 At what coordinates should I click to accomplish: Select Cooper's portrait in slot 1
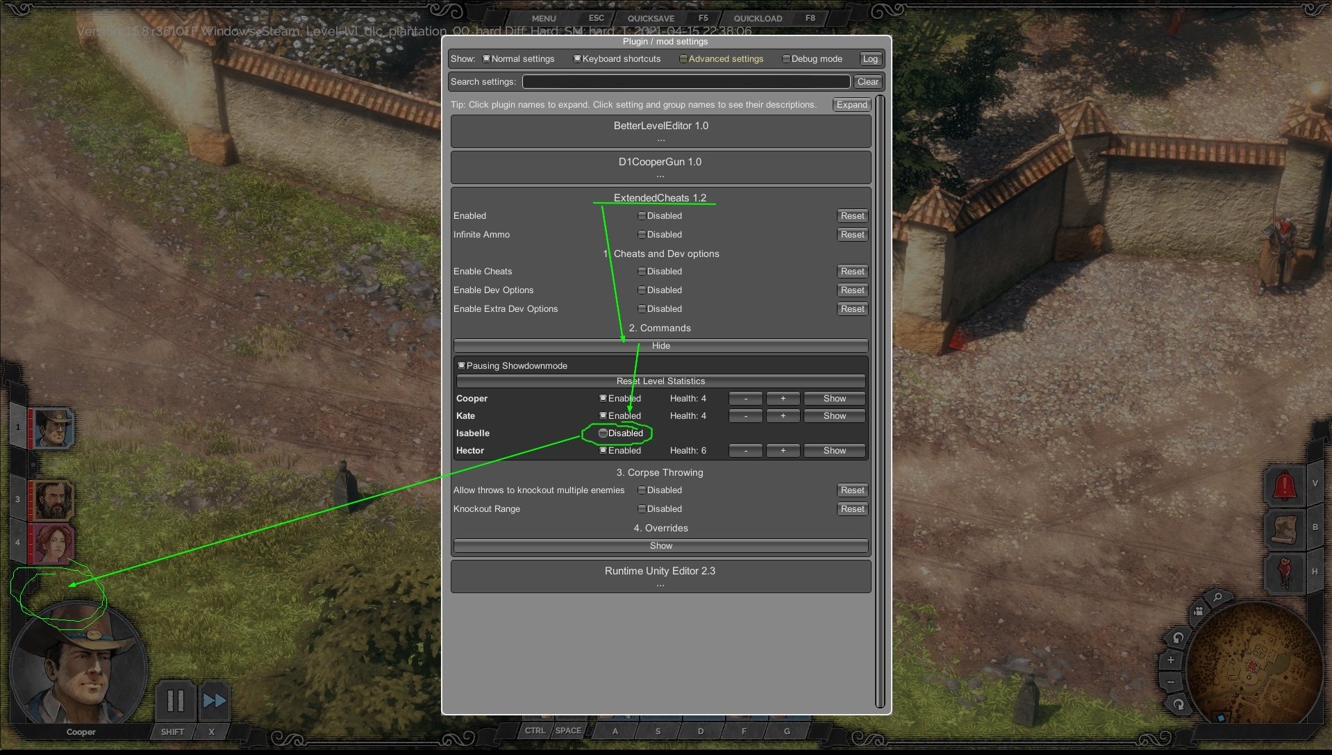pyautogui.click(x=53, y=428)
